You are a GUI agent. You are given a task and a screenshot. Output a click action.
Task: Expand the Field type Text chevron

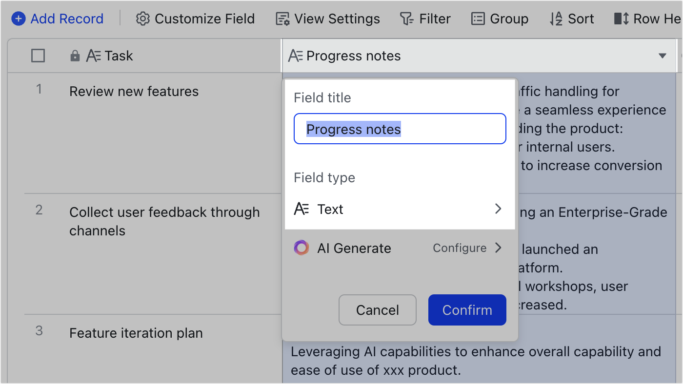click(498, 209)
